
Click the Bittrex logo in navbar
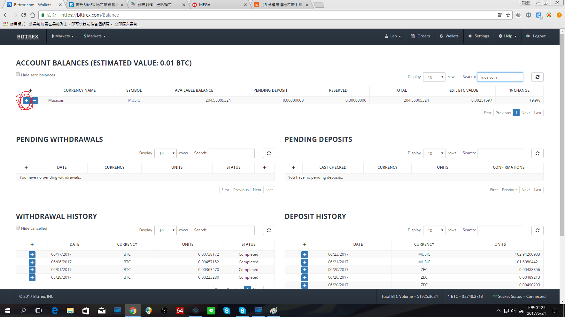[28, 36]
